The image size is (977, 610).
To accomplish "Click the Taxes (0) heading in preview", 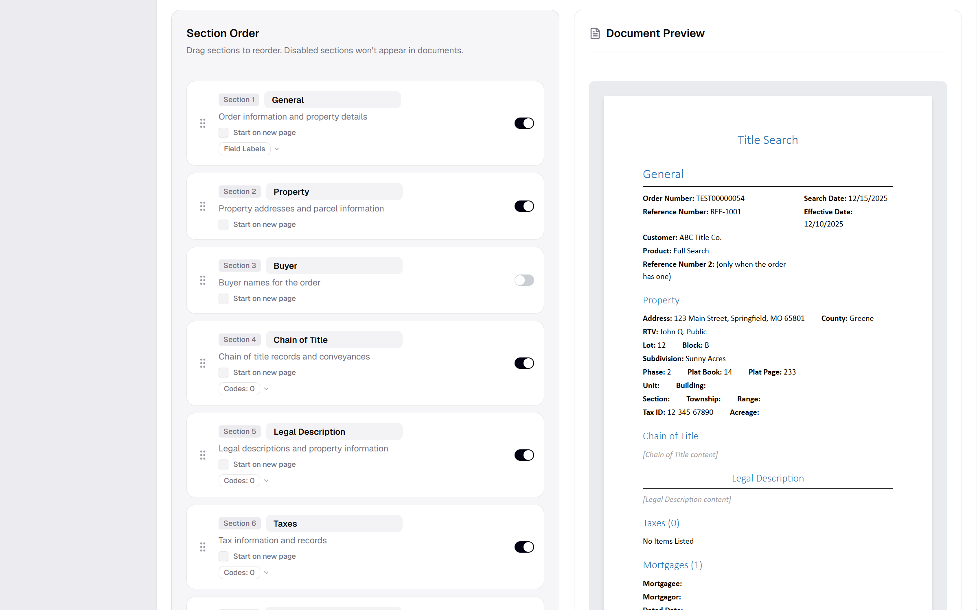I will pyautogui.click(x=661, y=523).
